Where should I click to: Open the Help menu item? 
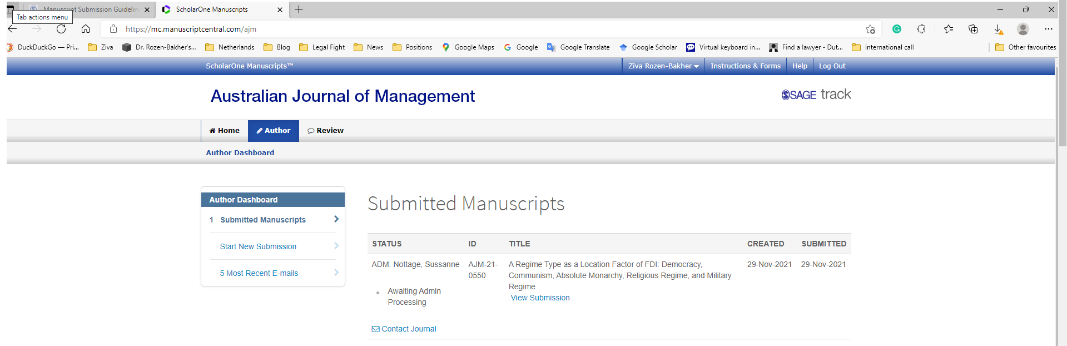point(800,66)
